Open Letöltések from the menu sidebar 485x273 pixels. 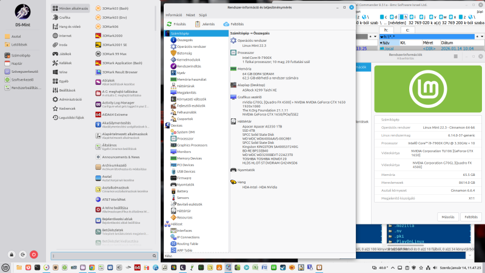[x=16, y=44]
